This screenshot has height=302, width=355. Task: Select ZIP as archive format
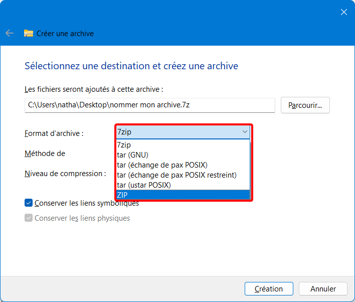pos(183,195)
